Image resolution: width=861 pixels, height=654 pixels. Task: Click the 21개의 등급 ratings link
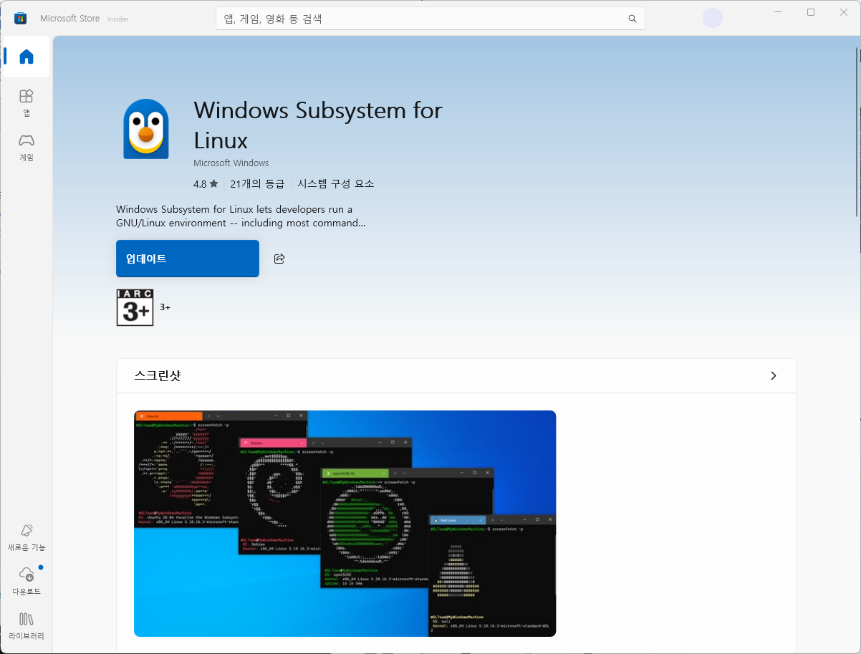257,184
